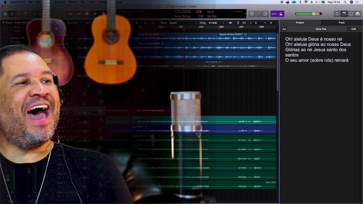
Task: Collapse the Region Audio Defaults disclosure triangle
Action: click(x=3, y=23)
